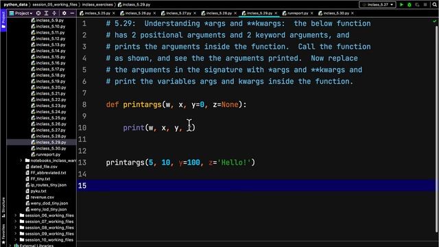The width and height of the screenshot is (439, 247).
Task: Open the Favorites tool window strip
Action: pyautogui.click(x=3, y=234)
